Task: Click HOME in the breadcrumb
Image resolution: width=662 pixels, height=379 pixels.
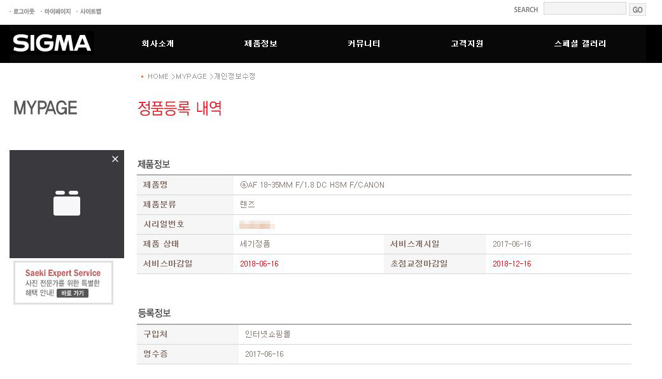Action: [158, 76]
